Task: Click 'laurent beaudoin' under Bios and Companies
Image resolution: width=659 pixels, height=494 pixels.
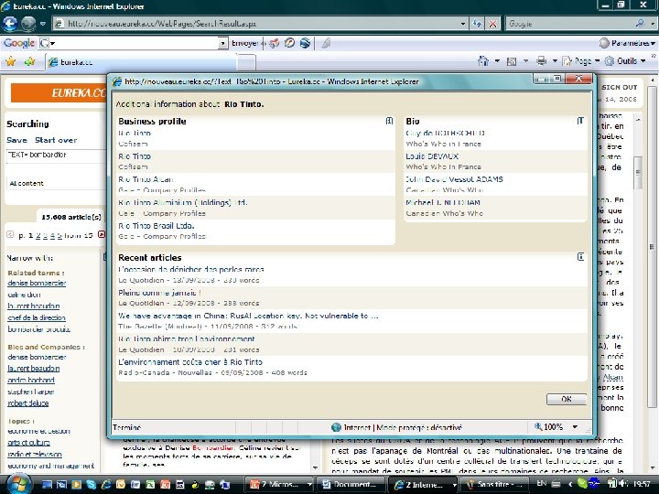Action: 33,369
